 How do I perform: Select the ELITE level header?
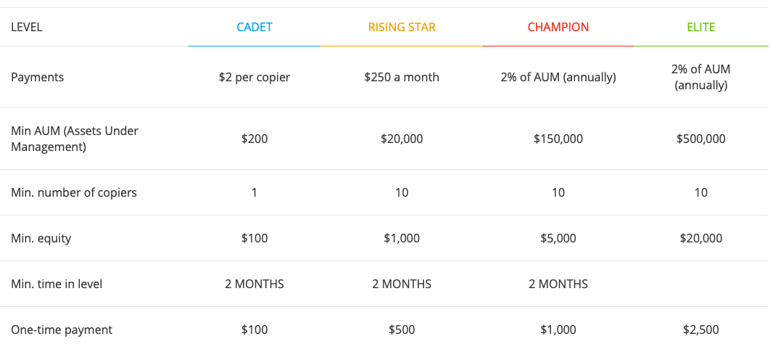tap(700, 28)
